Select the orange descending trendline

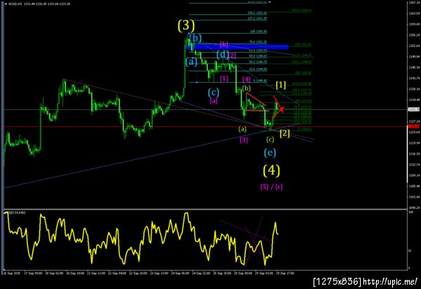click(x=256, y=100)
